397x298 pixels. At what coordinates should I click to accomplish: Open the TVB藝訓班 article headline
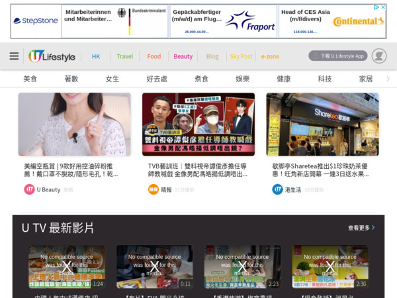coord(198,170)
